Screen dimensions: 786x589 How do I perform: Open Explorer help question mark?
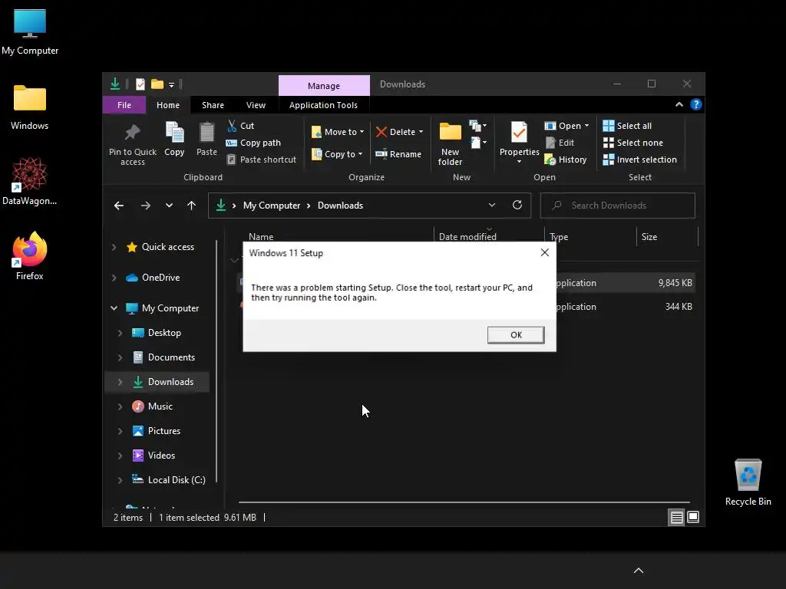(695, 104)
